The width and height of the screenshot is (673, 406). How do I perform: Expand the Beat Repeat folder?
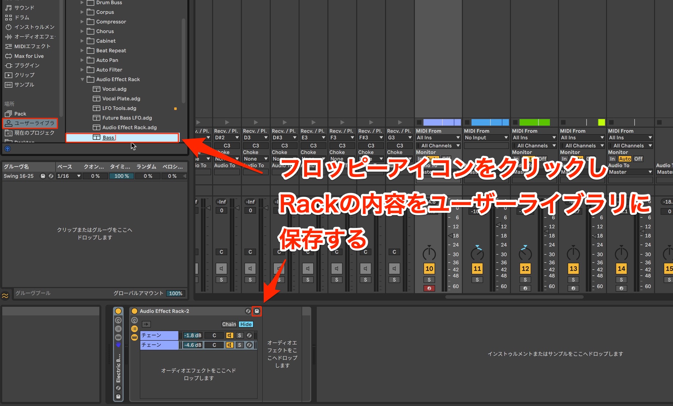(82, 50)
